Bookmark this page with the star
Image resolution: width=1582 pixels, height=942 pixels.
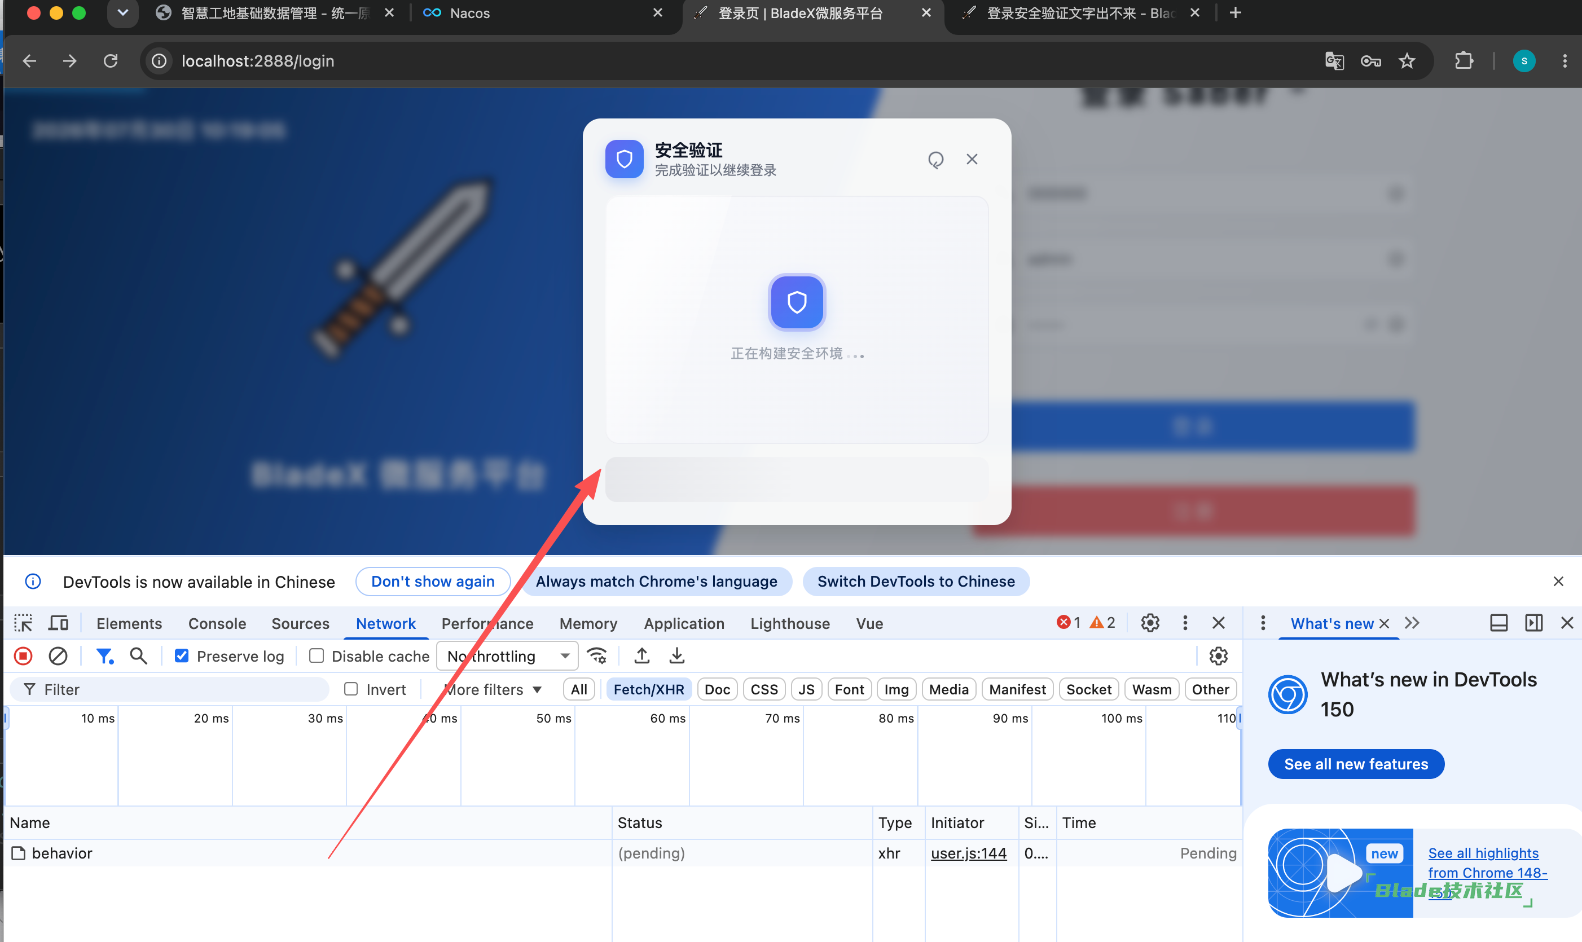point(1407,61)
